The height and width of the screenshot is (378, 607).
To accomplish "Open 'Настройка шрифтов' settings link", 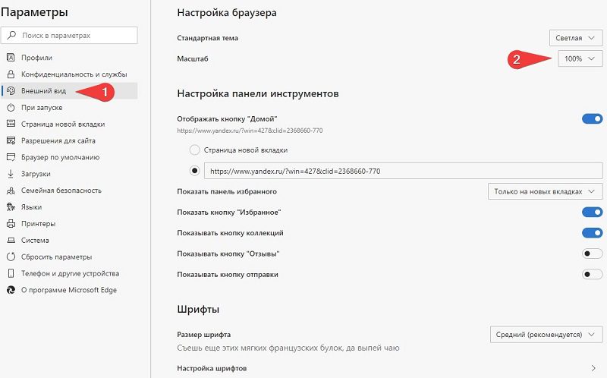I will pyautogui.click(x=212, y=368).
